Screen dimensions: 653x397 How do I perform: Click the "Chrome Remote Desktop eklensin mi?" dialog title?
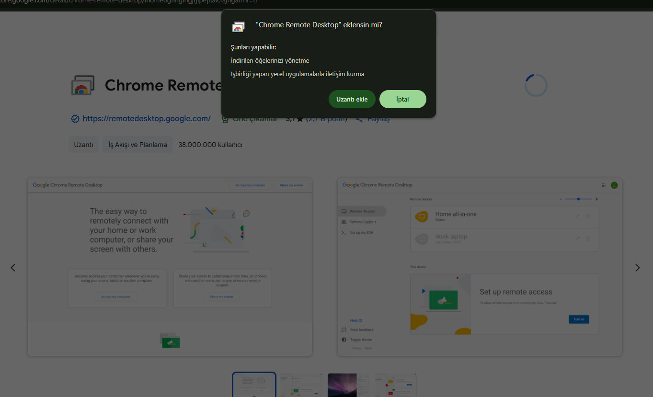pyautogui.click(x=319, y=25)
